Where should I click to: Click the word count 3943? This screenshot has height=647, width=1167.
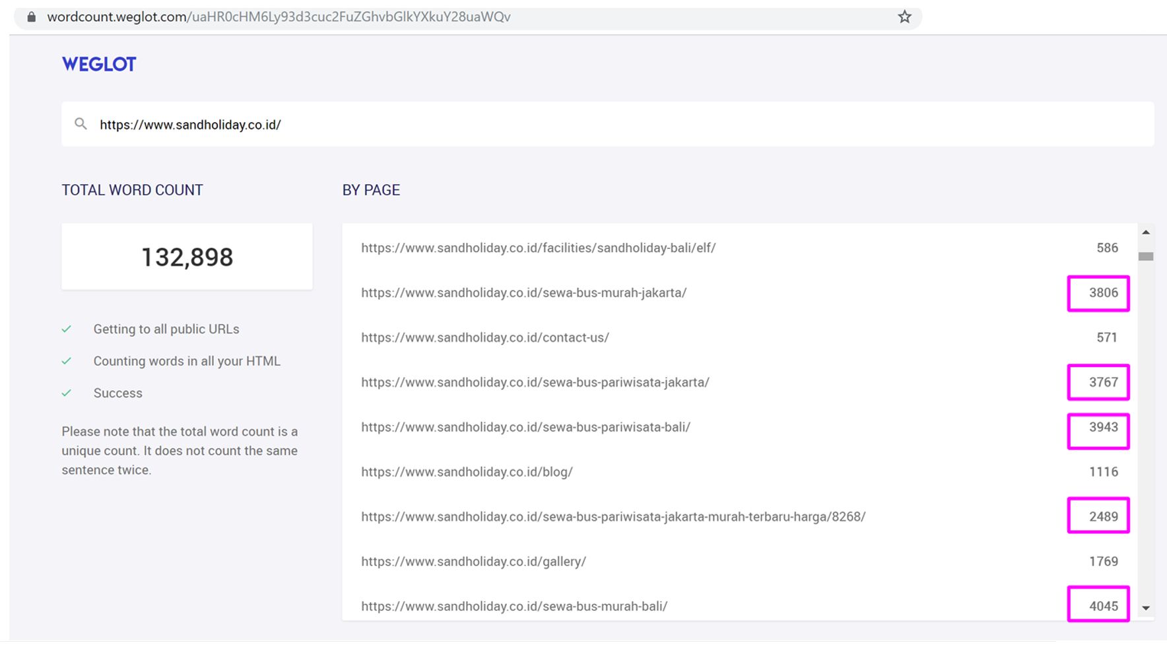pos(1104,427)
